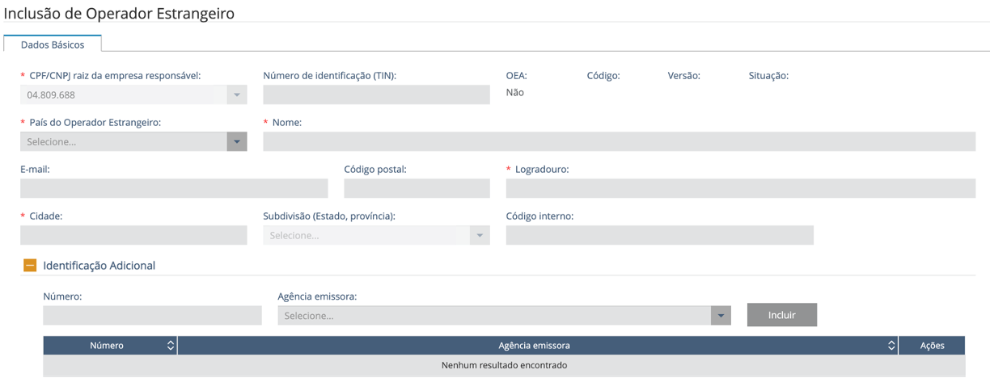Expand Subdivisão (Estado, província) dropdown
The width and height of the screenshot is (990, 378).
479,235
